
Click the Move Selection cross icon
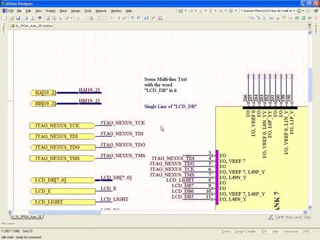(112, 18)
